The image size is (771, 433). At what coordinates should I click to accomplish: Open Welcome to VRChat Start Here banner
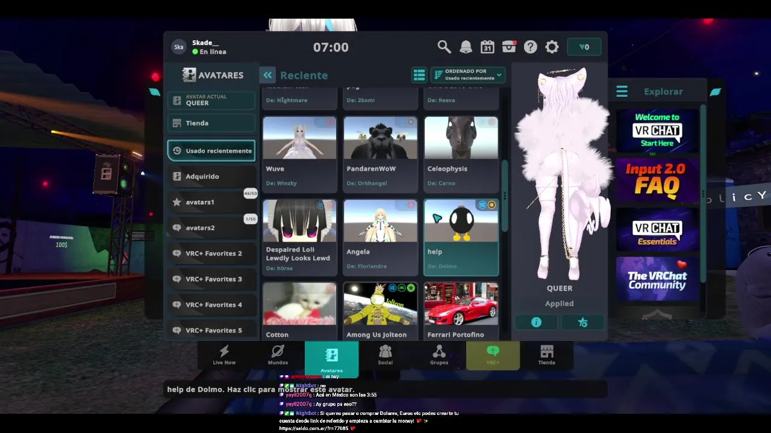coord(657,130)
